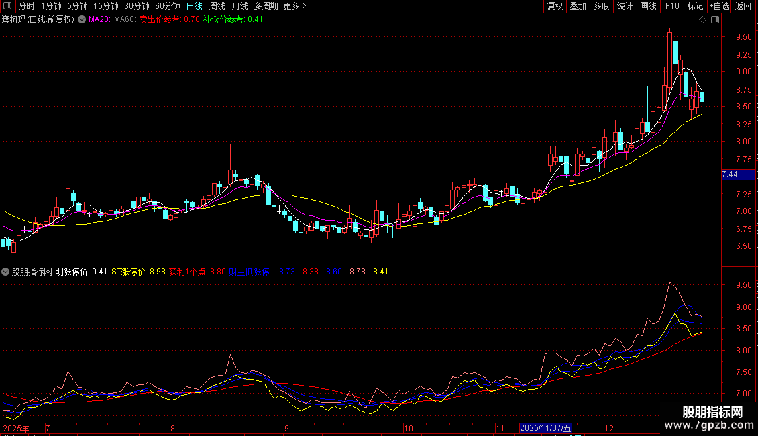Switch to 月线 monthly chart
Image resolution: width=758 pixels, height=436 pixels.
click(239, 6)
